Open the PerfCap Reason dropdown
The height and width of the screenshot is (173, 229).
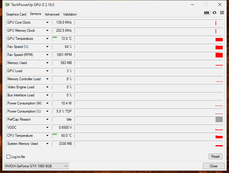[x=47, y=119]
